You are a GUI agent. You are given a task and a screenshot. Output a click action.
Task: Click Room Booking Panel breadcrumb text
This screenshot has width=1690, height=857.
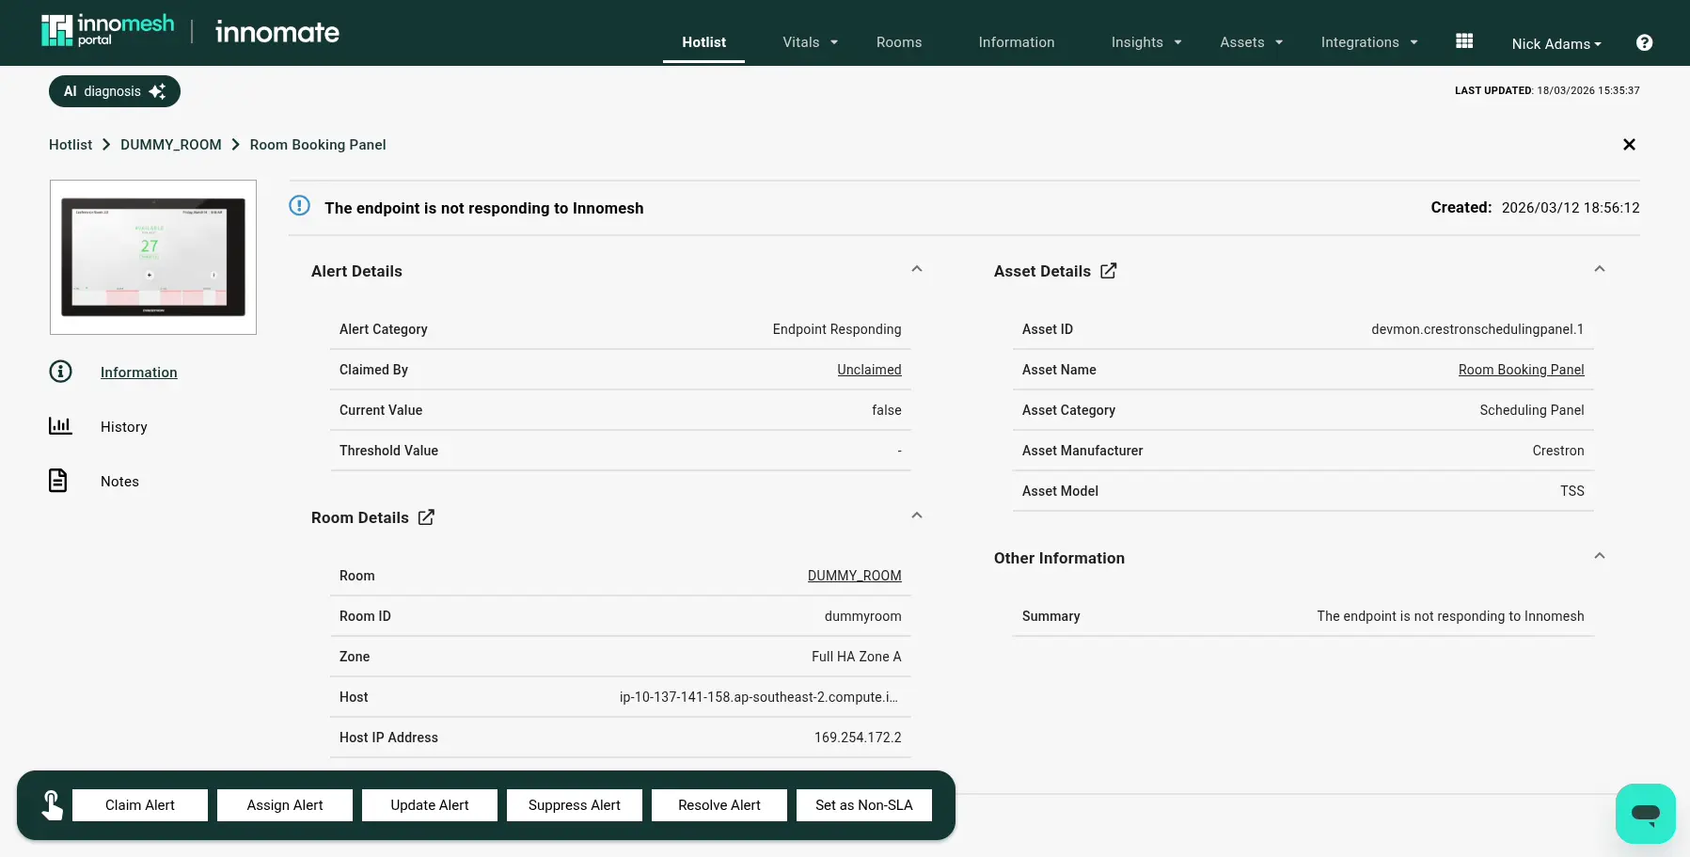[x=318, y=145]
